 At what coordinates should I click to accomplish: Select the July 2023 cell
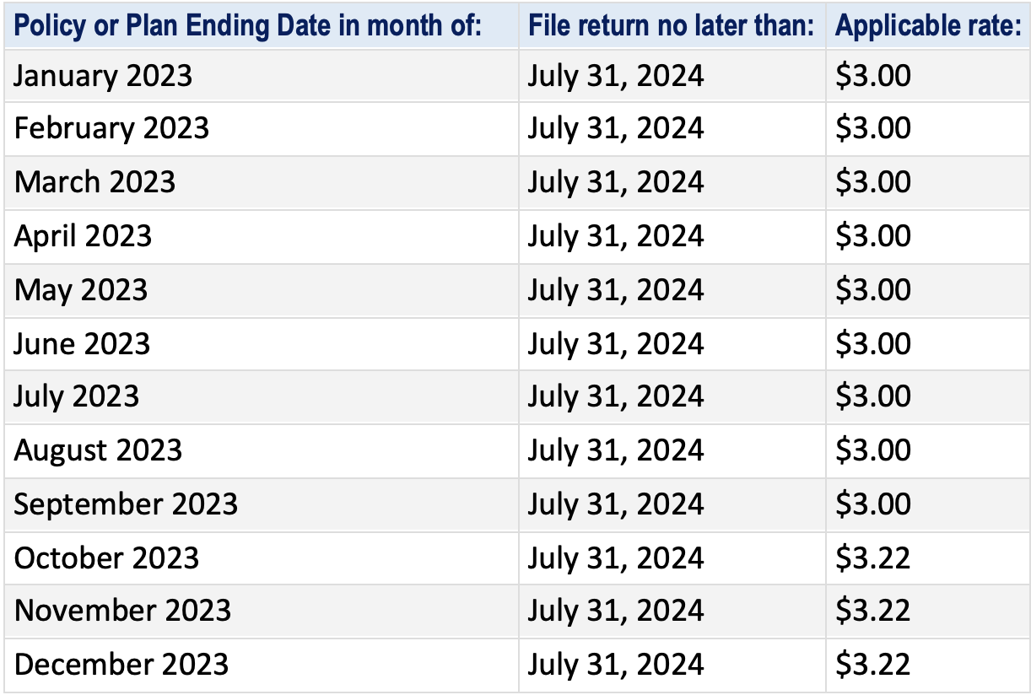tap(77, 396)
